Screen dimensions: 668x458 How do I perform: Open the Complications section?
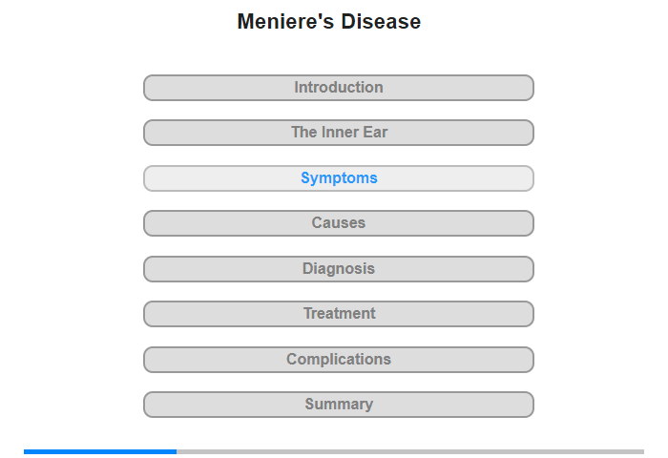339,360
